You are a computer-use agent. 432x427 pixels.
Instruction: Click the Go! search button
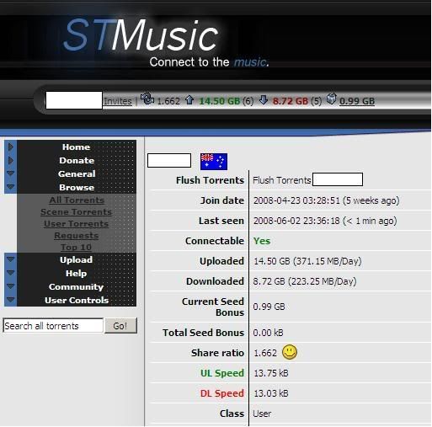120,326
